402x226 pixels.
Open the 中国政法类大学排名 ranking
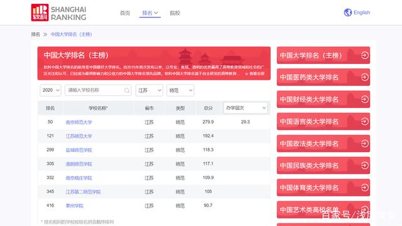click(x=323, y=144)
